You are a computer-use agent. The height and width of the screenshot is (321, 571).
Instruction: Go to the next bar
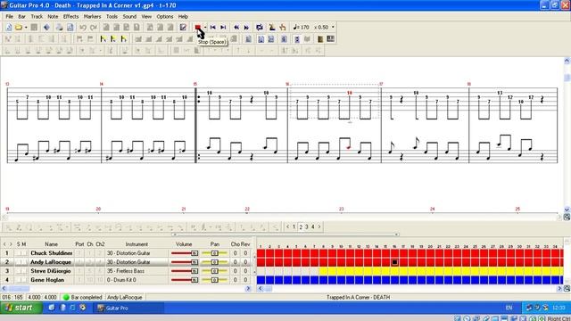pyautogui.click(x=246, y=28)
